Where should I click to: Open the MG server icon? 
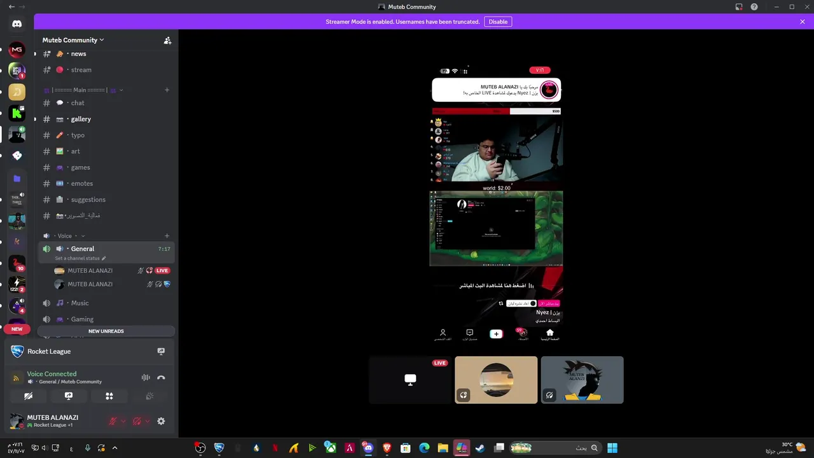(x=17, y=50)
